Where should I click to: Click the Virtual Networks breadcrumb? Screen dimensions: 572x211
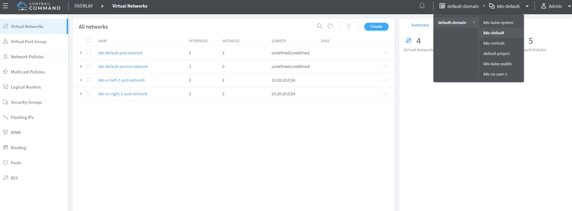point(130,6)
